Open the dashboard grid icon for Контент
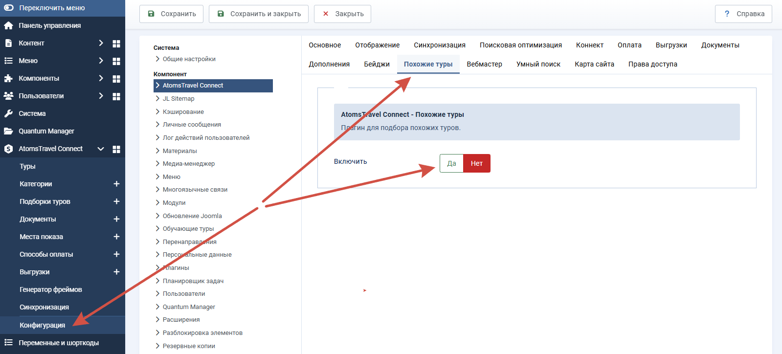This screenshot has height=354, width=782. click(116, 44)
